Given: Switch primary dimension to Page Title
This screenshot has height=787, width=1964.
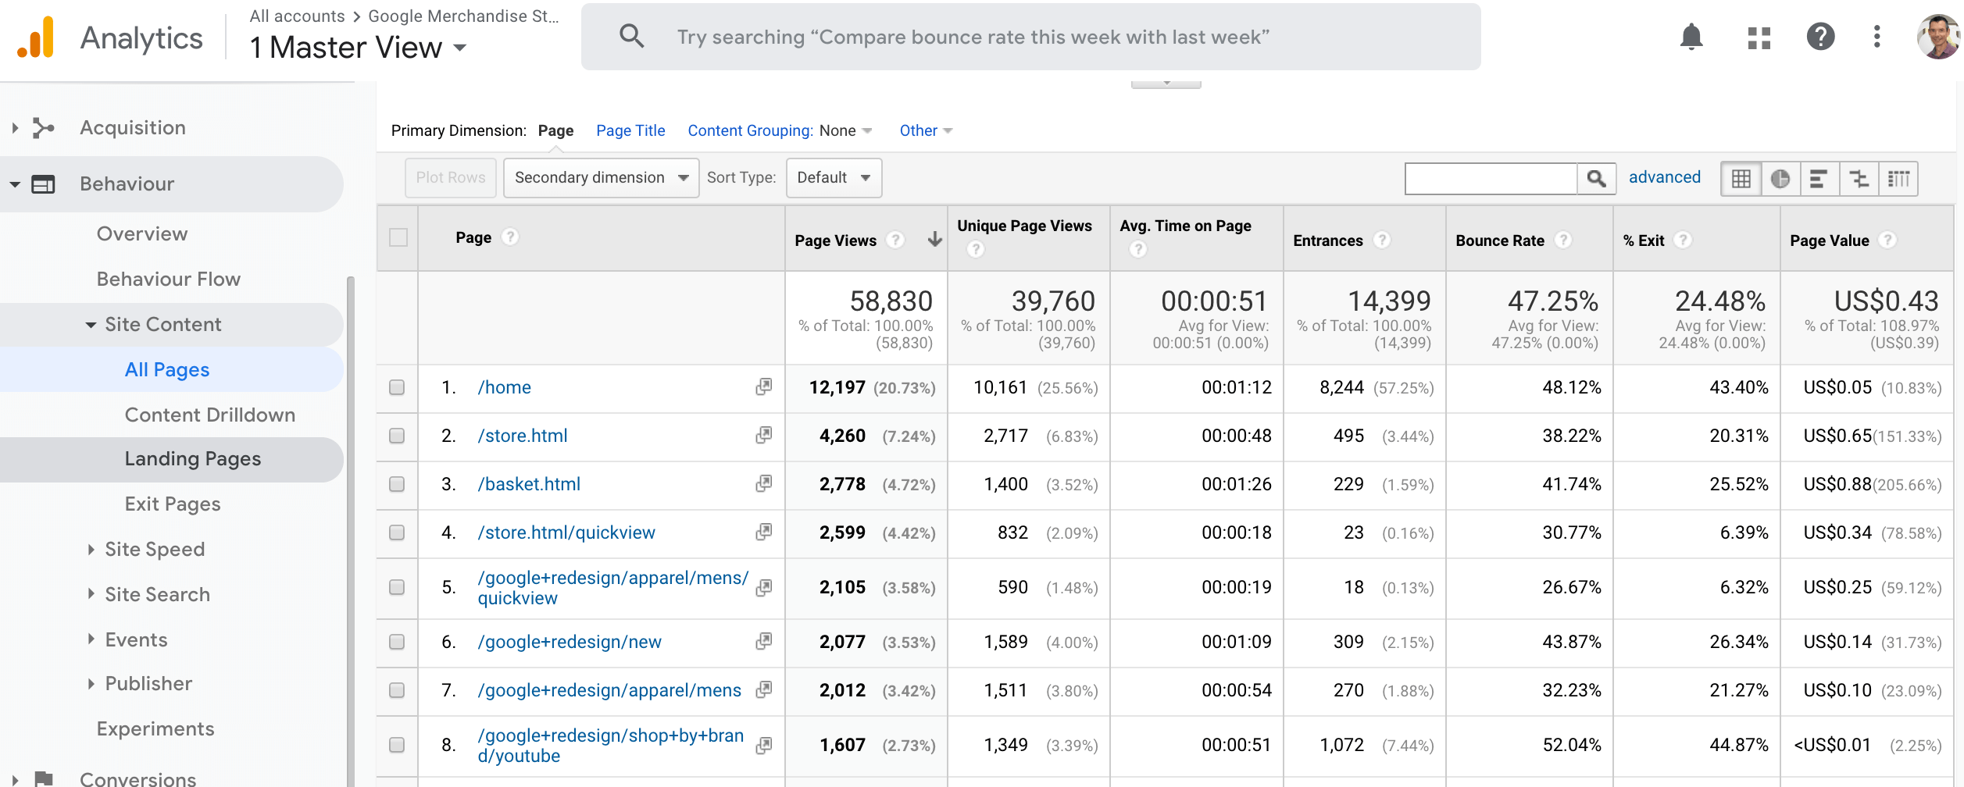Looking at the screenshot, I should click(630, 130).
